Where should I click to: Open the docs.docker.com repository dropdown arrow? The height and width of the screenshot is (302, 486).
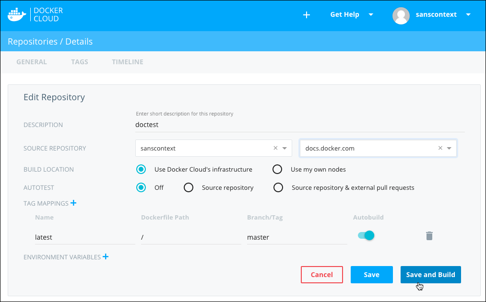pos(449,148)
